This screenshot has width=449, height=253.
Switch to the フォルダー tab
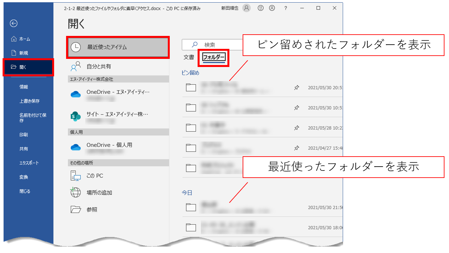(213, 58)
